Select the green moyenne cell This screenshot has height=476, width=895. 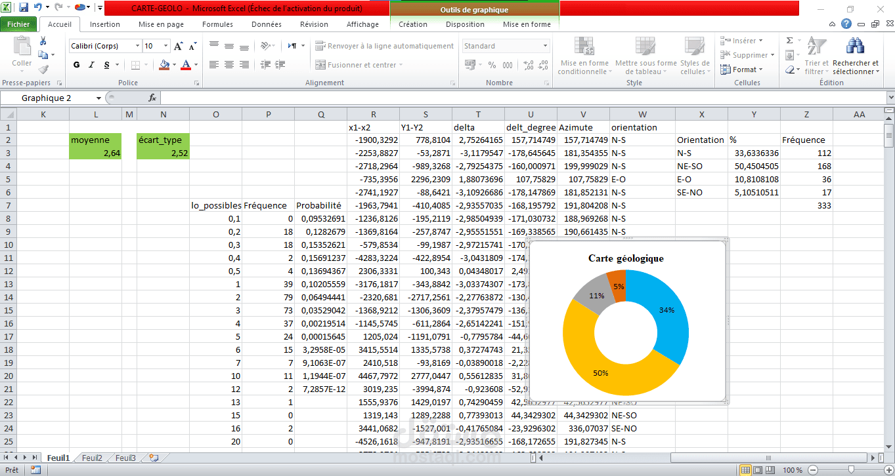96,140
